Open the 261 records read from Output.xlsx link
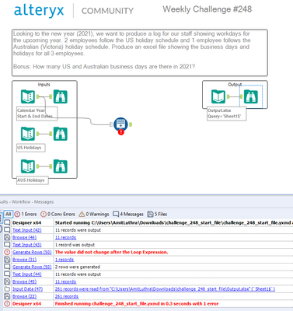This screenshot has height=311, width=293. coord(165,289)
